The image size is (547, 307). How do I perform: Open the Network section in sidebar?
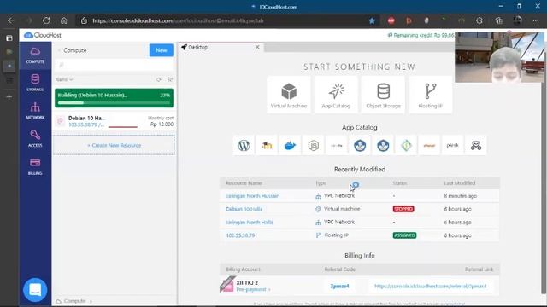point(35,111)
